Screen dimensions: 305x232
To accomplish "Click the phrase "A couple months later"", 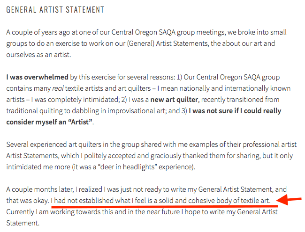I will click(x=38, y=189).
